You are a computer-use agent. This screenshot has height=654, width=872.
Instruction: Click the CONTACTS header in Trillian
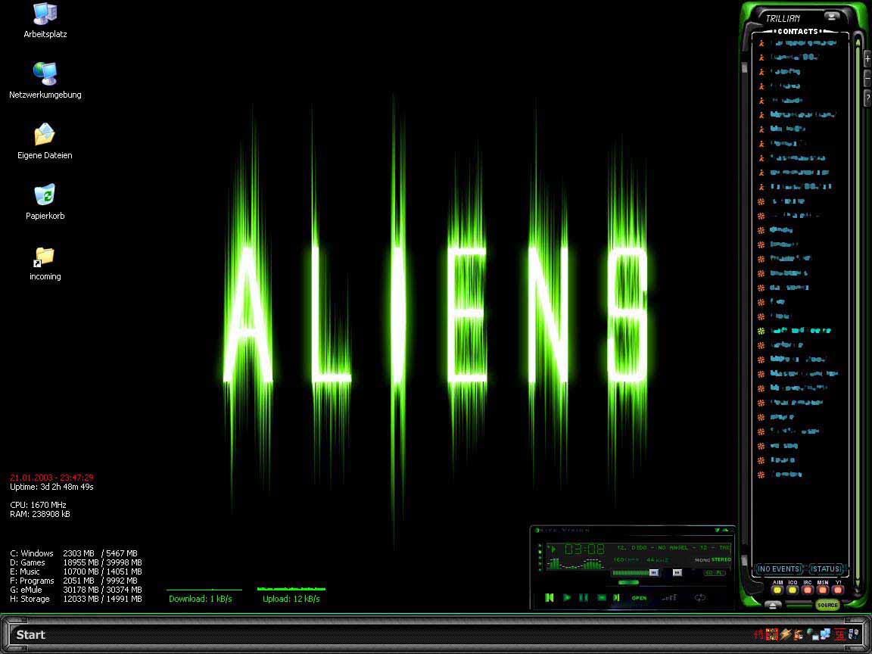[x=798, y=31]
